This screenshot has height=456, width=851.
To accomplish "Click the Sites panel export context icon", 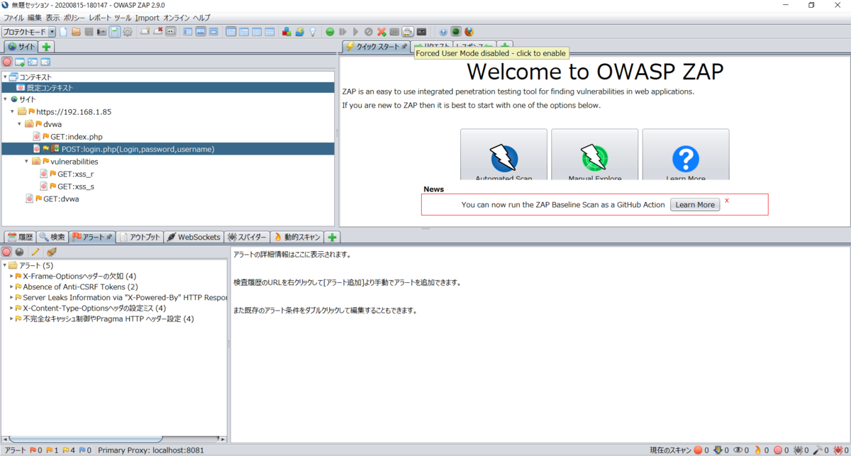I will pos(45,62).
